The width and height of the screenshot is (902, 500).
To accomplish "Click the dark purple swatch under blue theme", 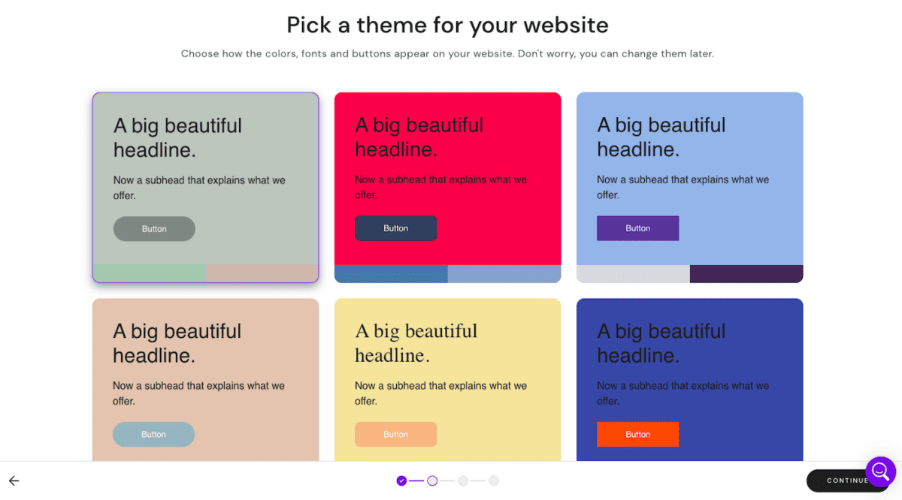I will pyautogui.click(x=746, y=274).
